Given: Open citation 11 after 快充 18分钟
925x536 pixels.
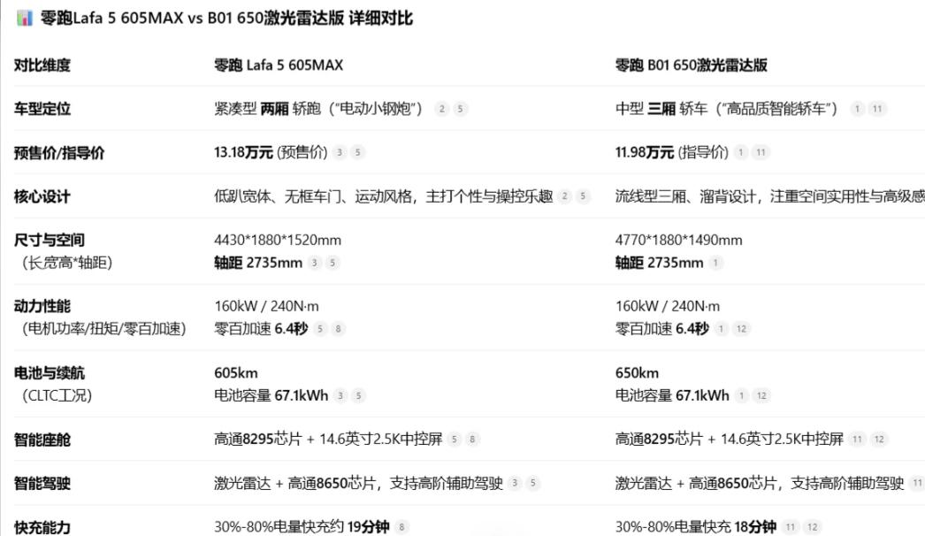Looking at the screenshot, I should [x=791, y=526].
